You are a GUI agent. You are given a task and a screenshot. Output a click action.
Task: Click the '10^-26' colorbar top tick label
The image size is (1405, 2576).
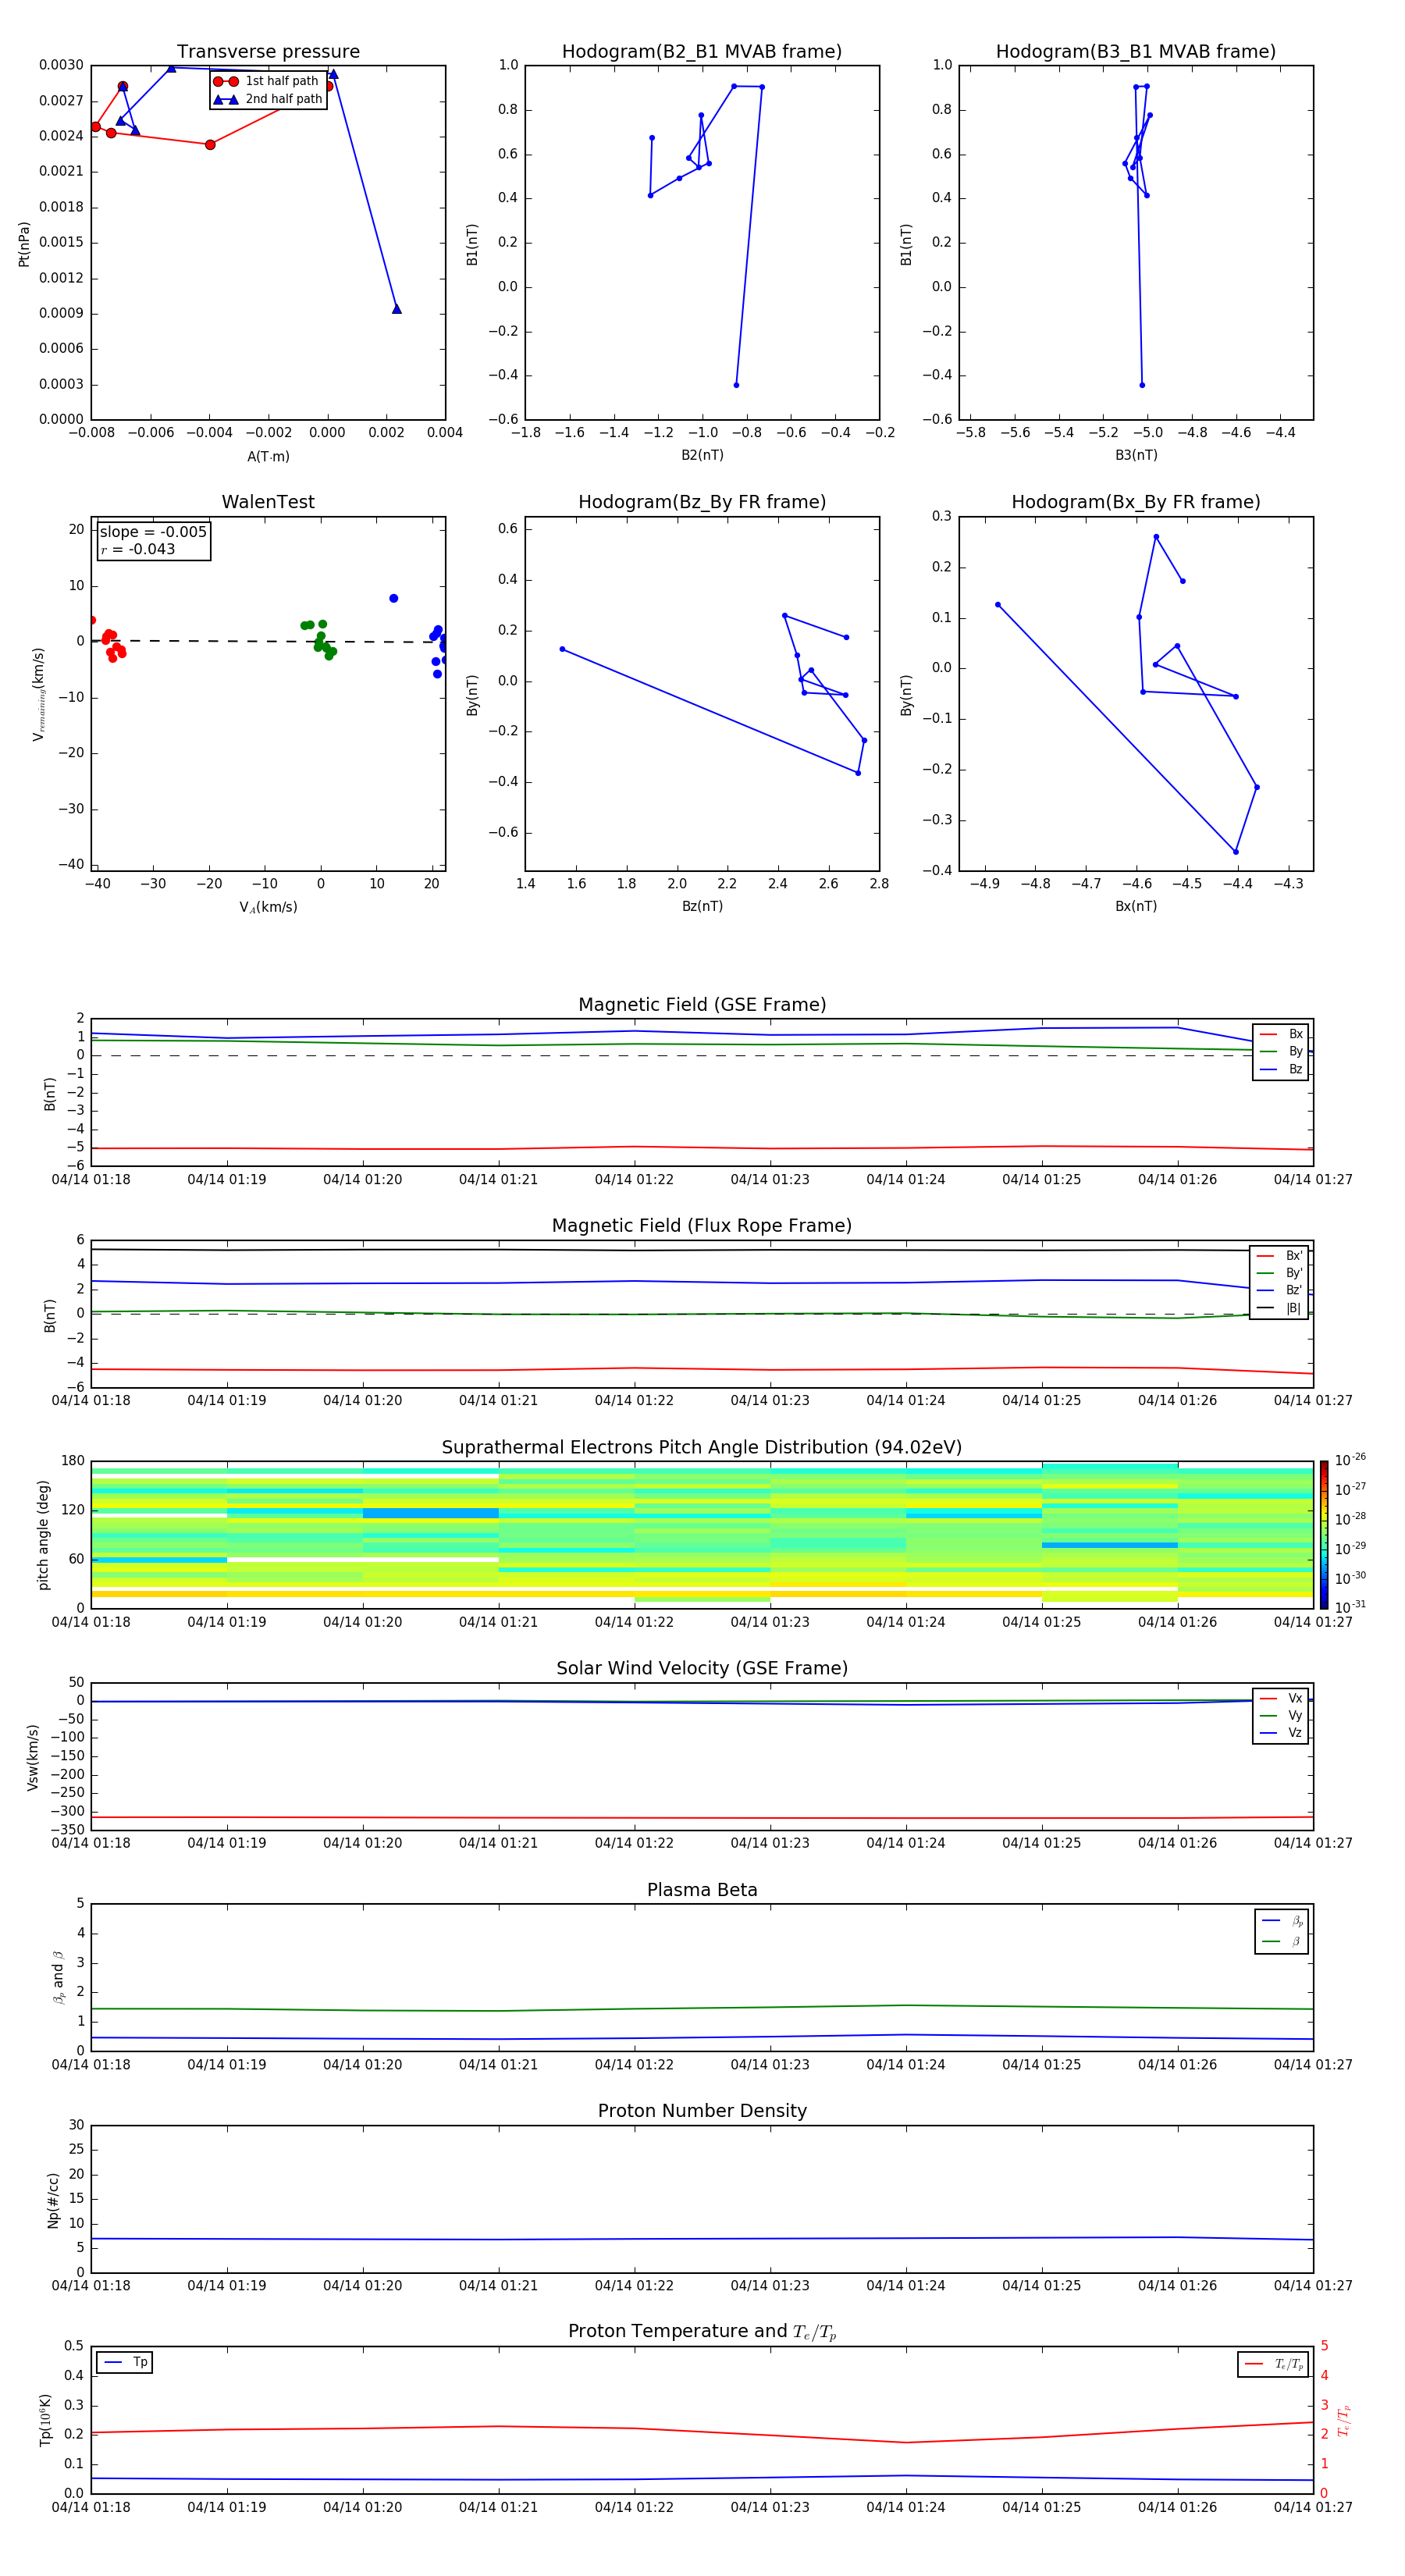1350,1460
